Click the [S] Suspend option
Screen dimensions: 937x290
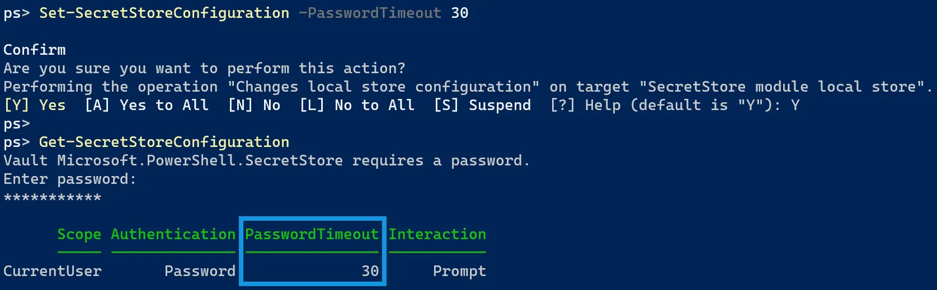pyautogui.click(x=482, y=105)
